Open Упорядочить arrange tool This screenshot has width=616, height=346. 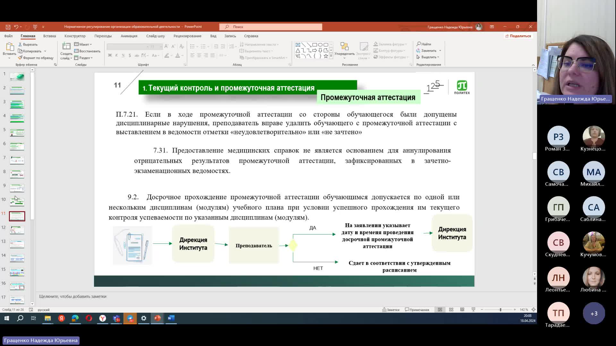point(345,51)
